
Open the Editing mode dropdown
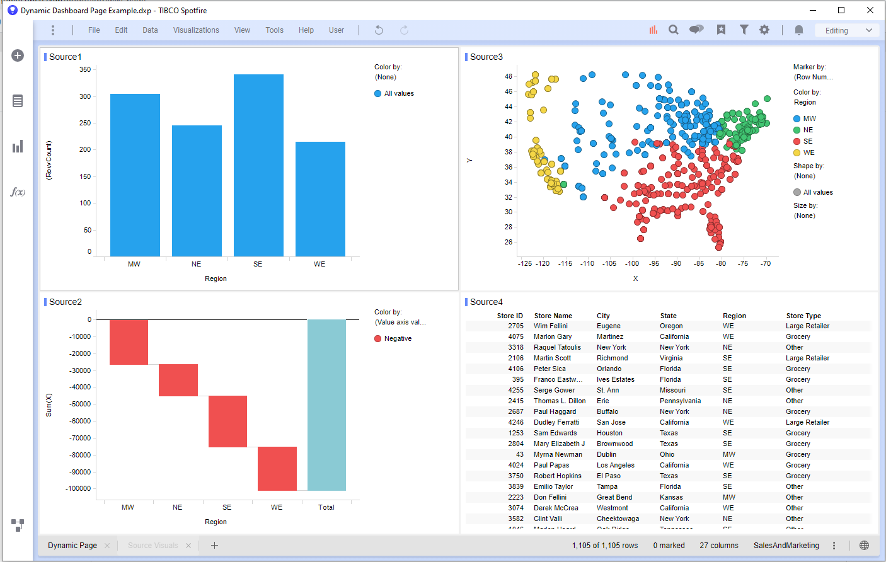[847, 30]
